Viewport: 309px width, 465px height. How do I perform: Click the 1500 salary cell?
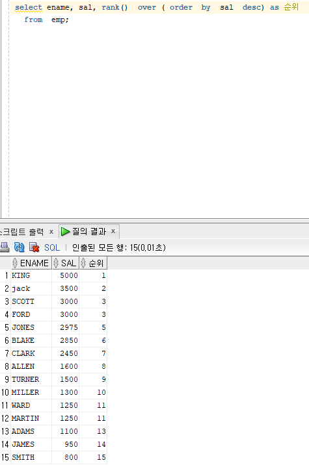coord(66,379)
